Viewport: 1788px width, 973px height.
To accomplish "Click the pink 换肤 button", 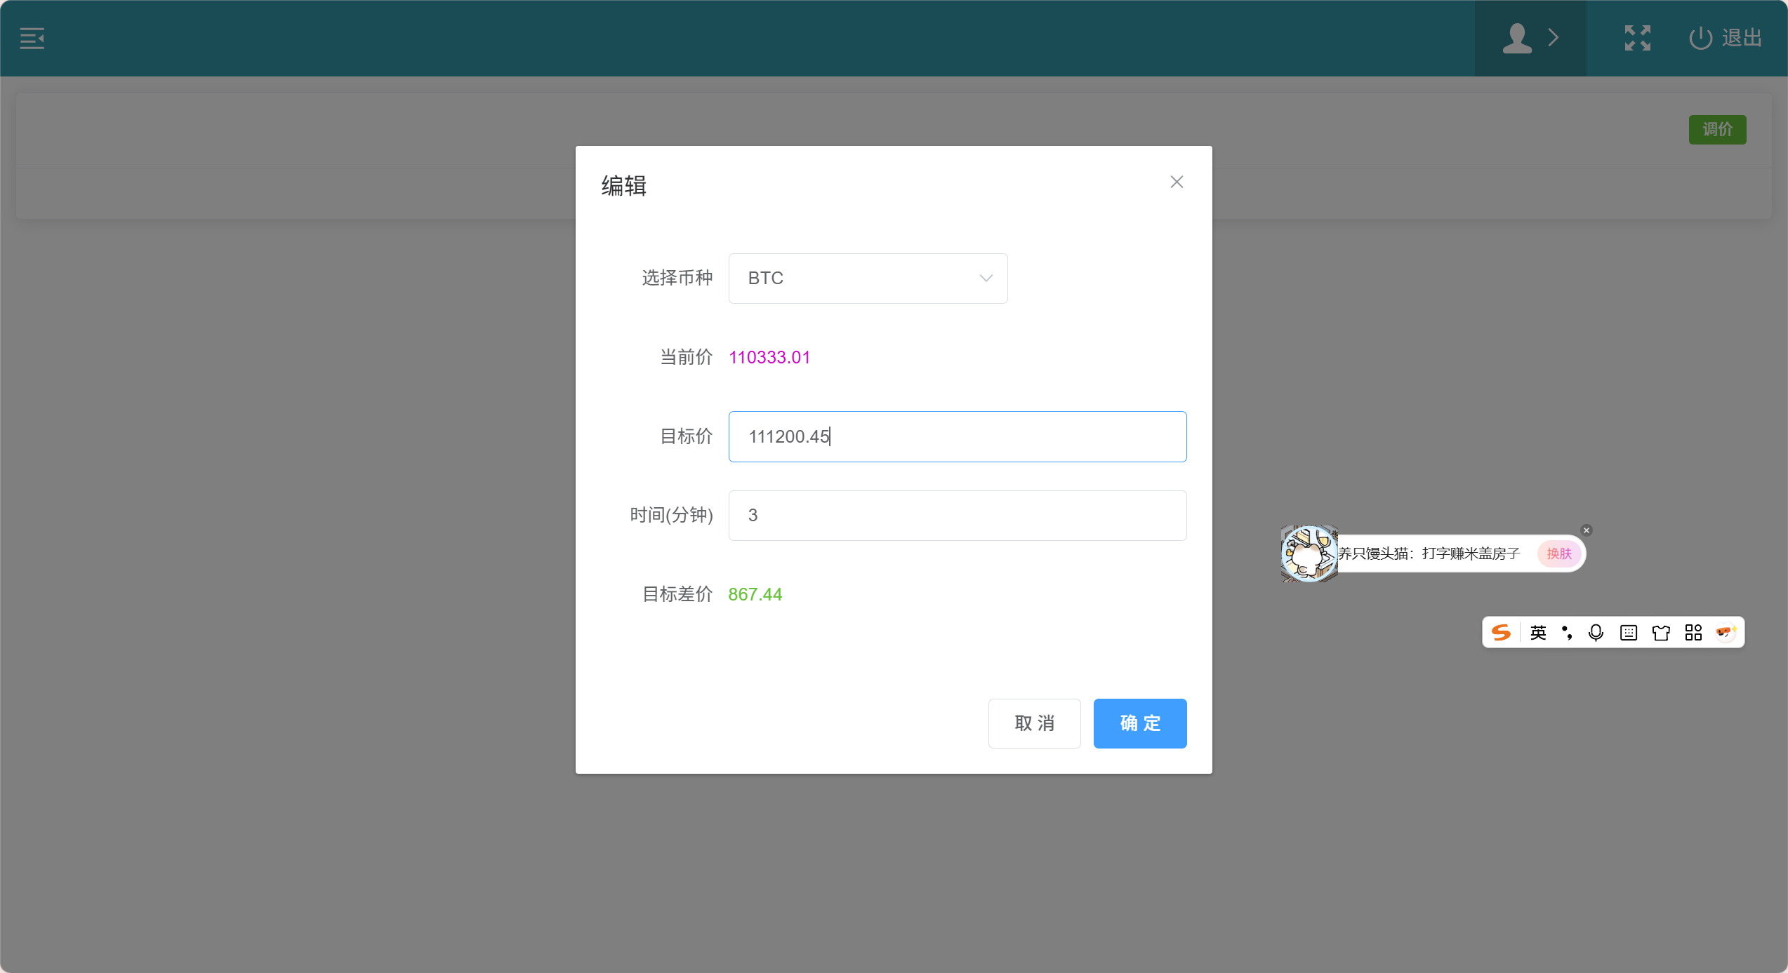I will click(x=1558, y=553).
